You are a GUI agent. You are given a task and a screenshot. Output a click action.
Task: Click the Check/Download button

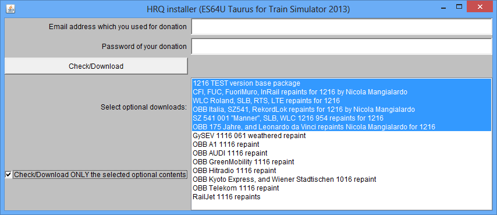(x=96, y=66)
